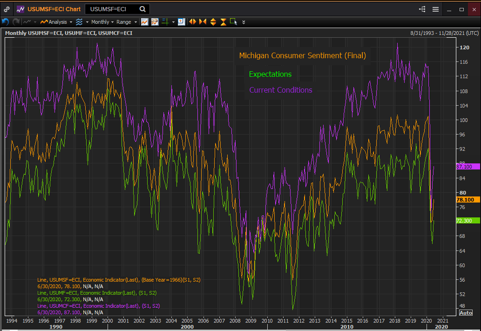Click the Expectations legend label
Image resolution: width=481 pixels, height=331 pixels.
point(270,74)
